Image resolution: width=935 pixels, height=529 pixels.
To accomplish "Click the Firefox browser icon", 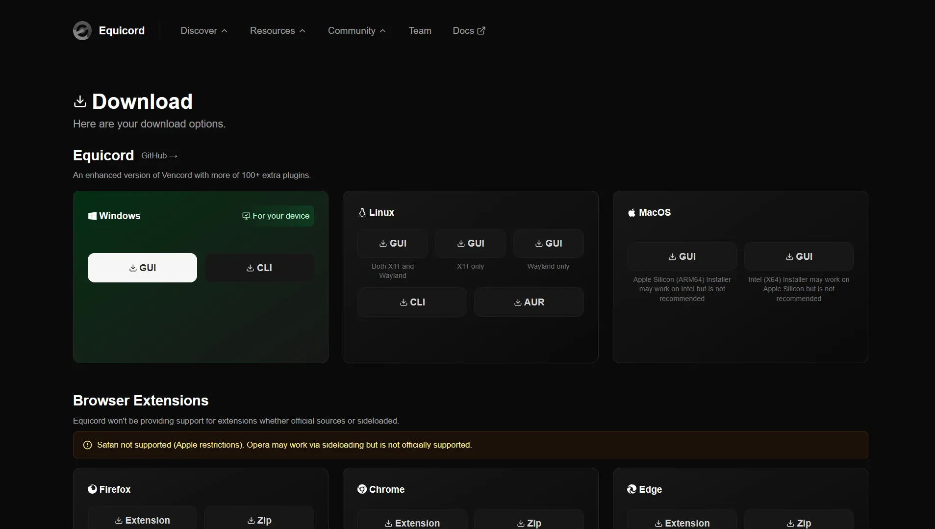I will [x=92, y=489].
